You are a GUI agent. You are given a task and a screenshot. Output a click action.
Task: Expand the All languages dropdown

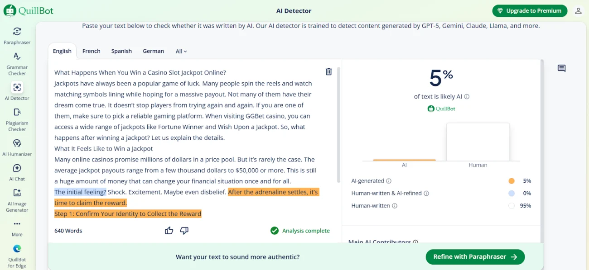pyautogui.click(x=181, y=52)
